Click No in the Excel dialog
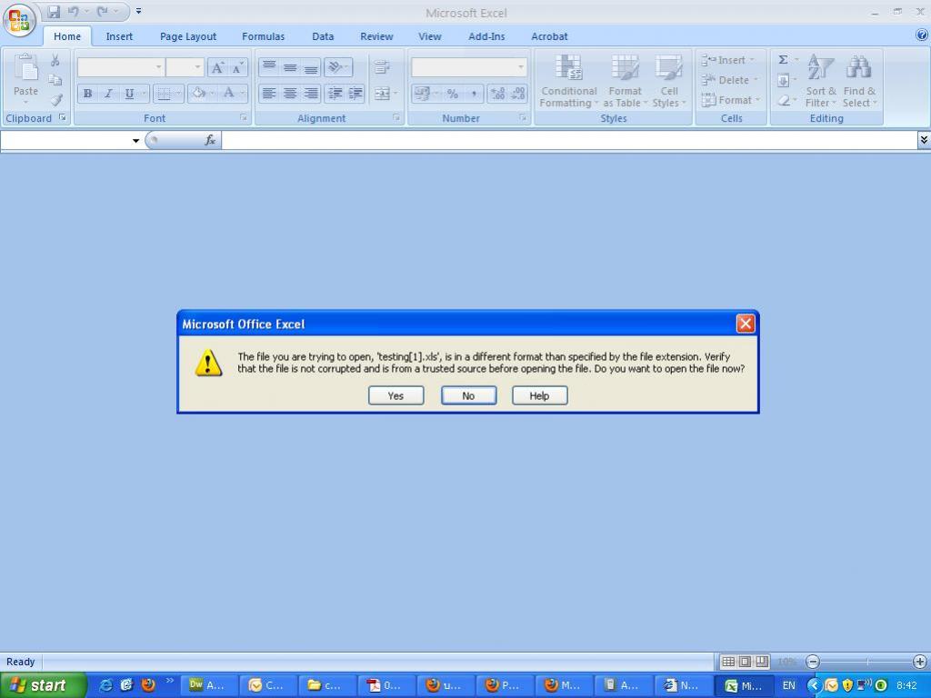Image resolution: width=931 pixels, height=698 pixels. tap(468, 396)
